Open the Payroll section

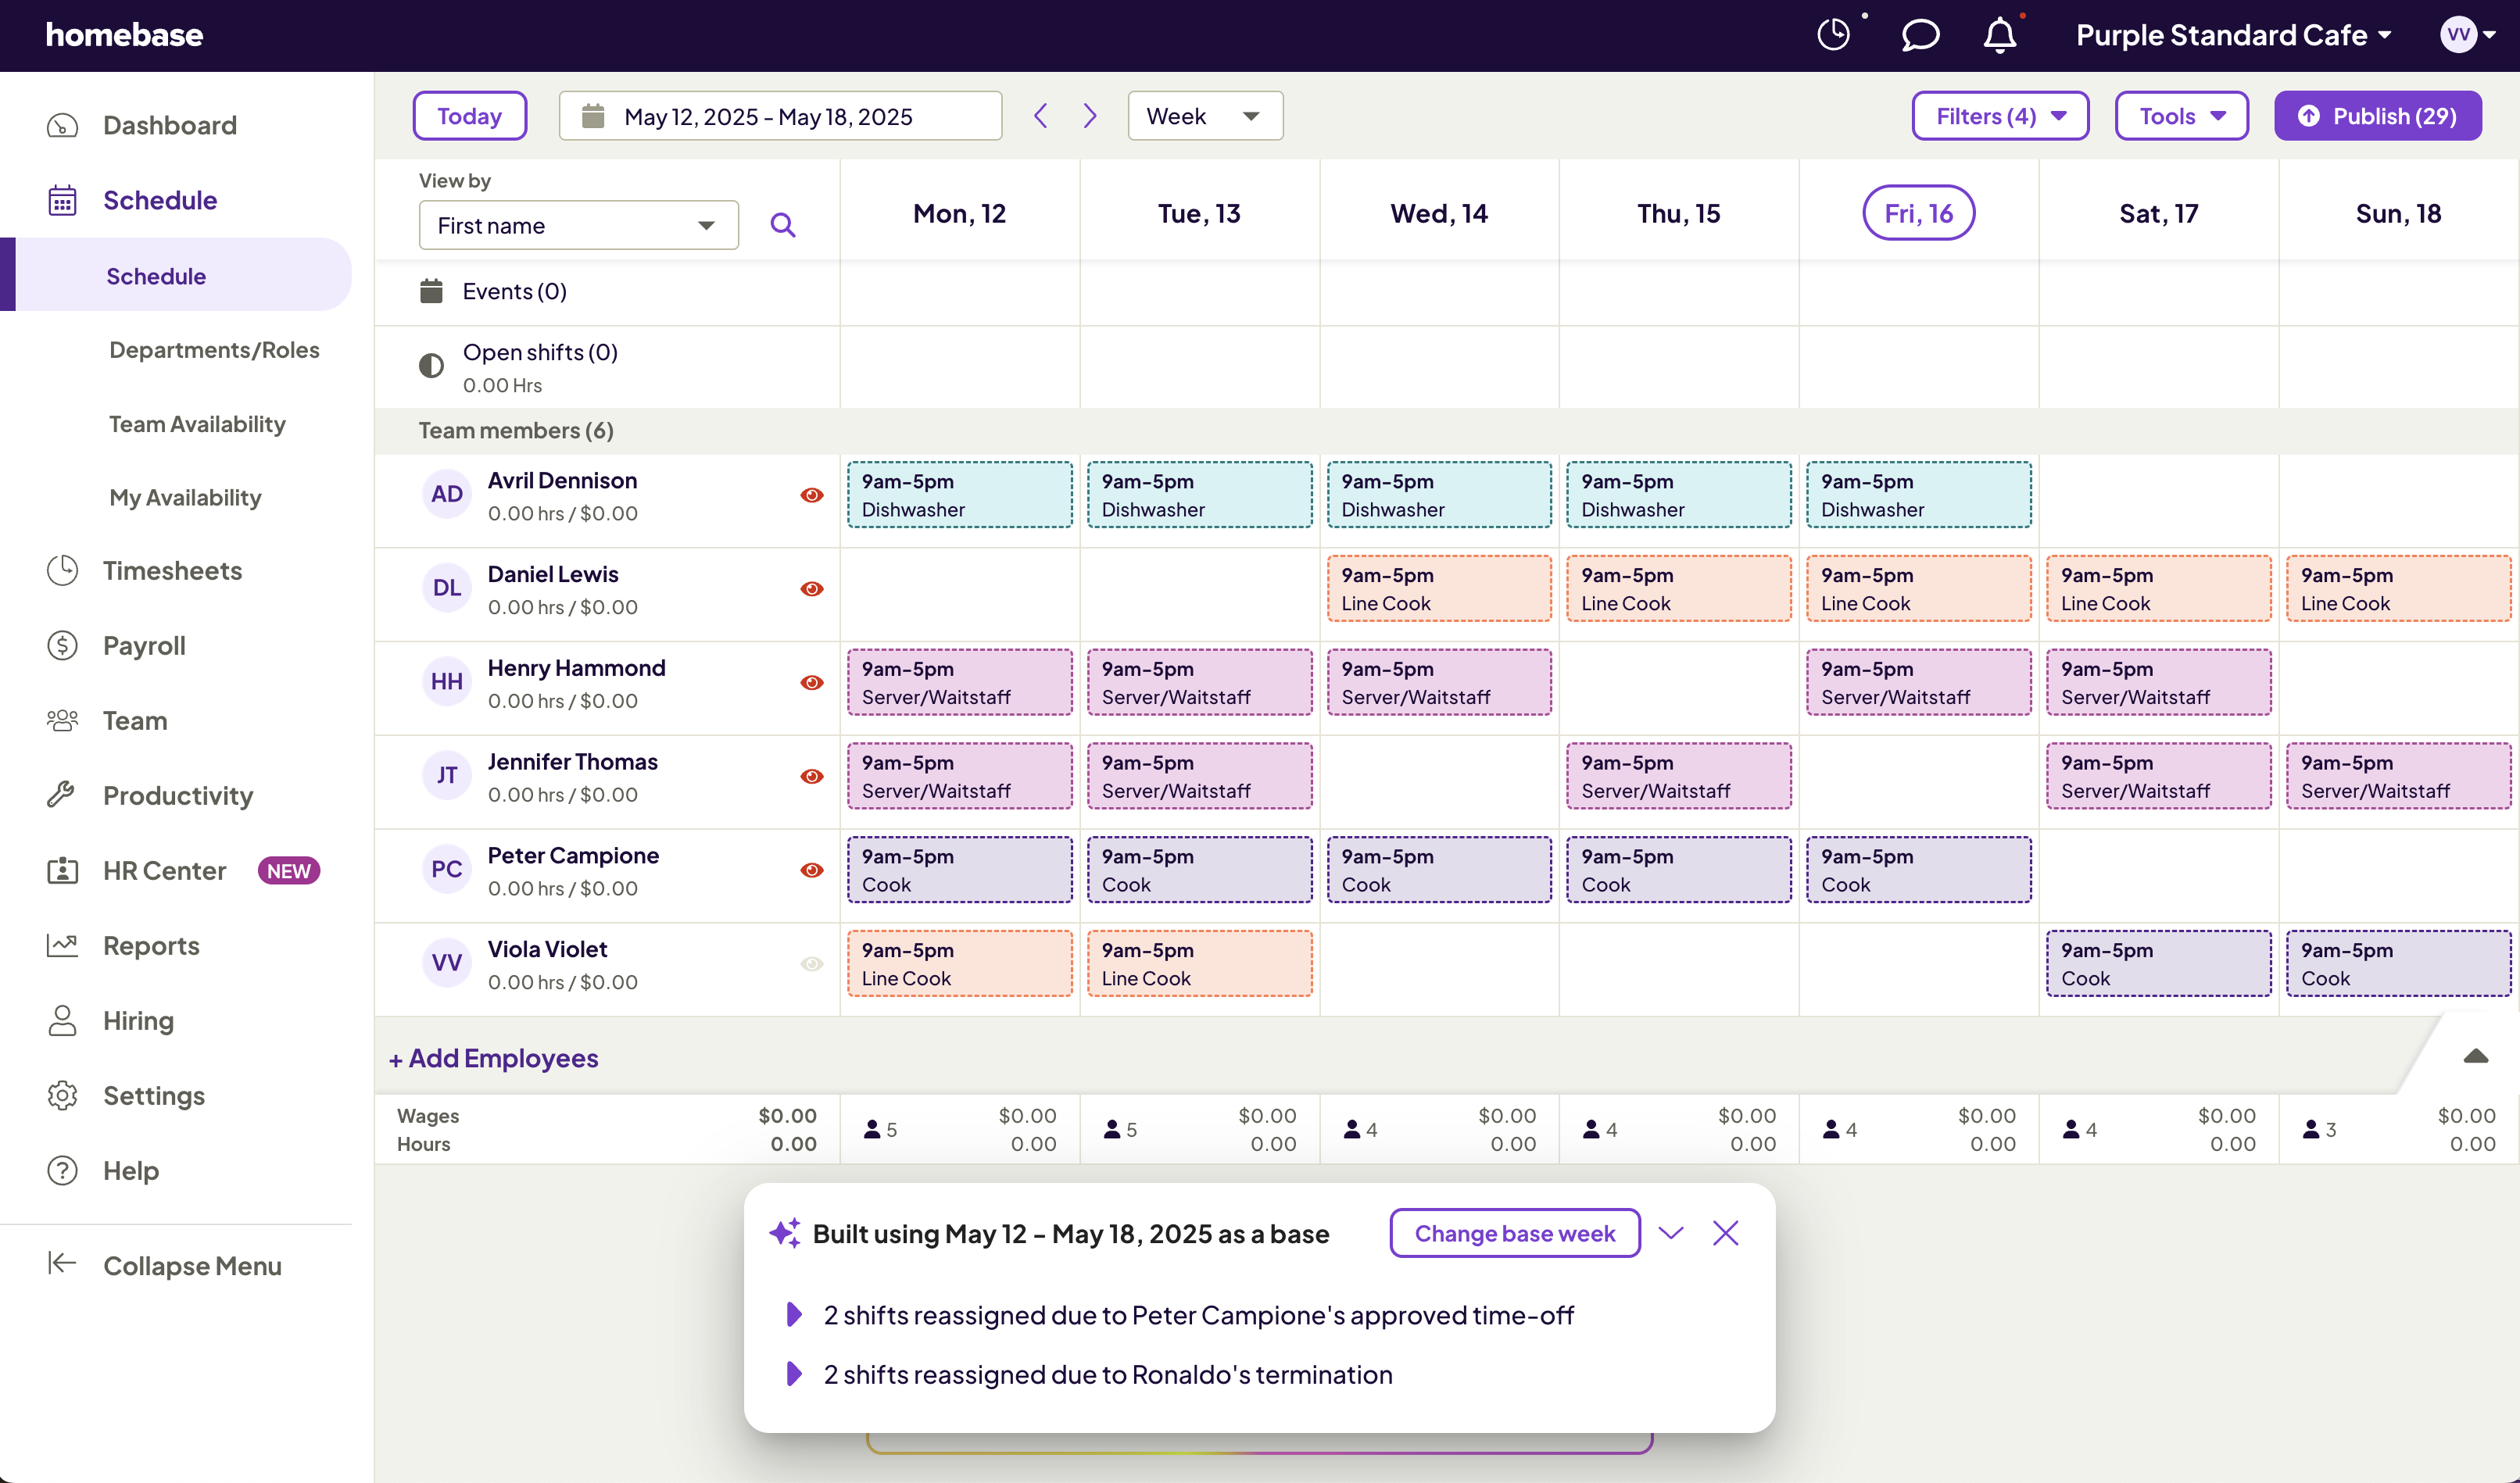tap(144, 645)
